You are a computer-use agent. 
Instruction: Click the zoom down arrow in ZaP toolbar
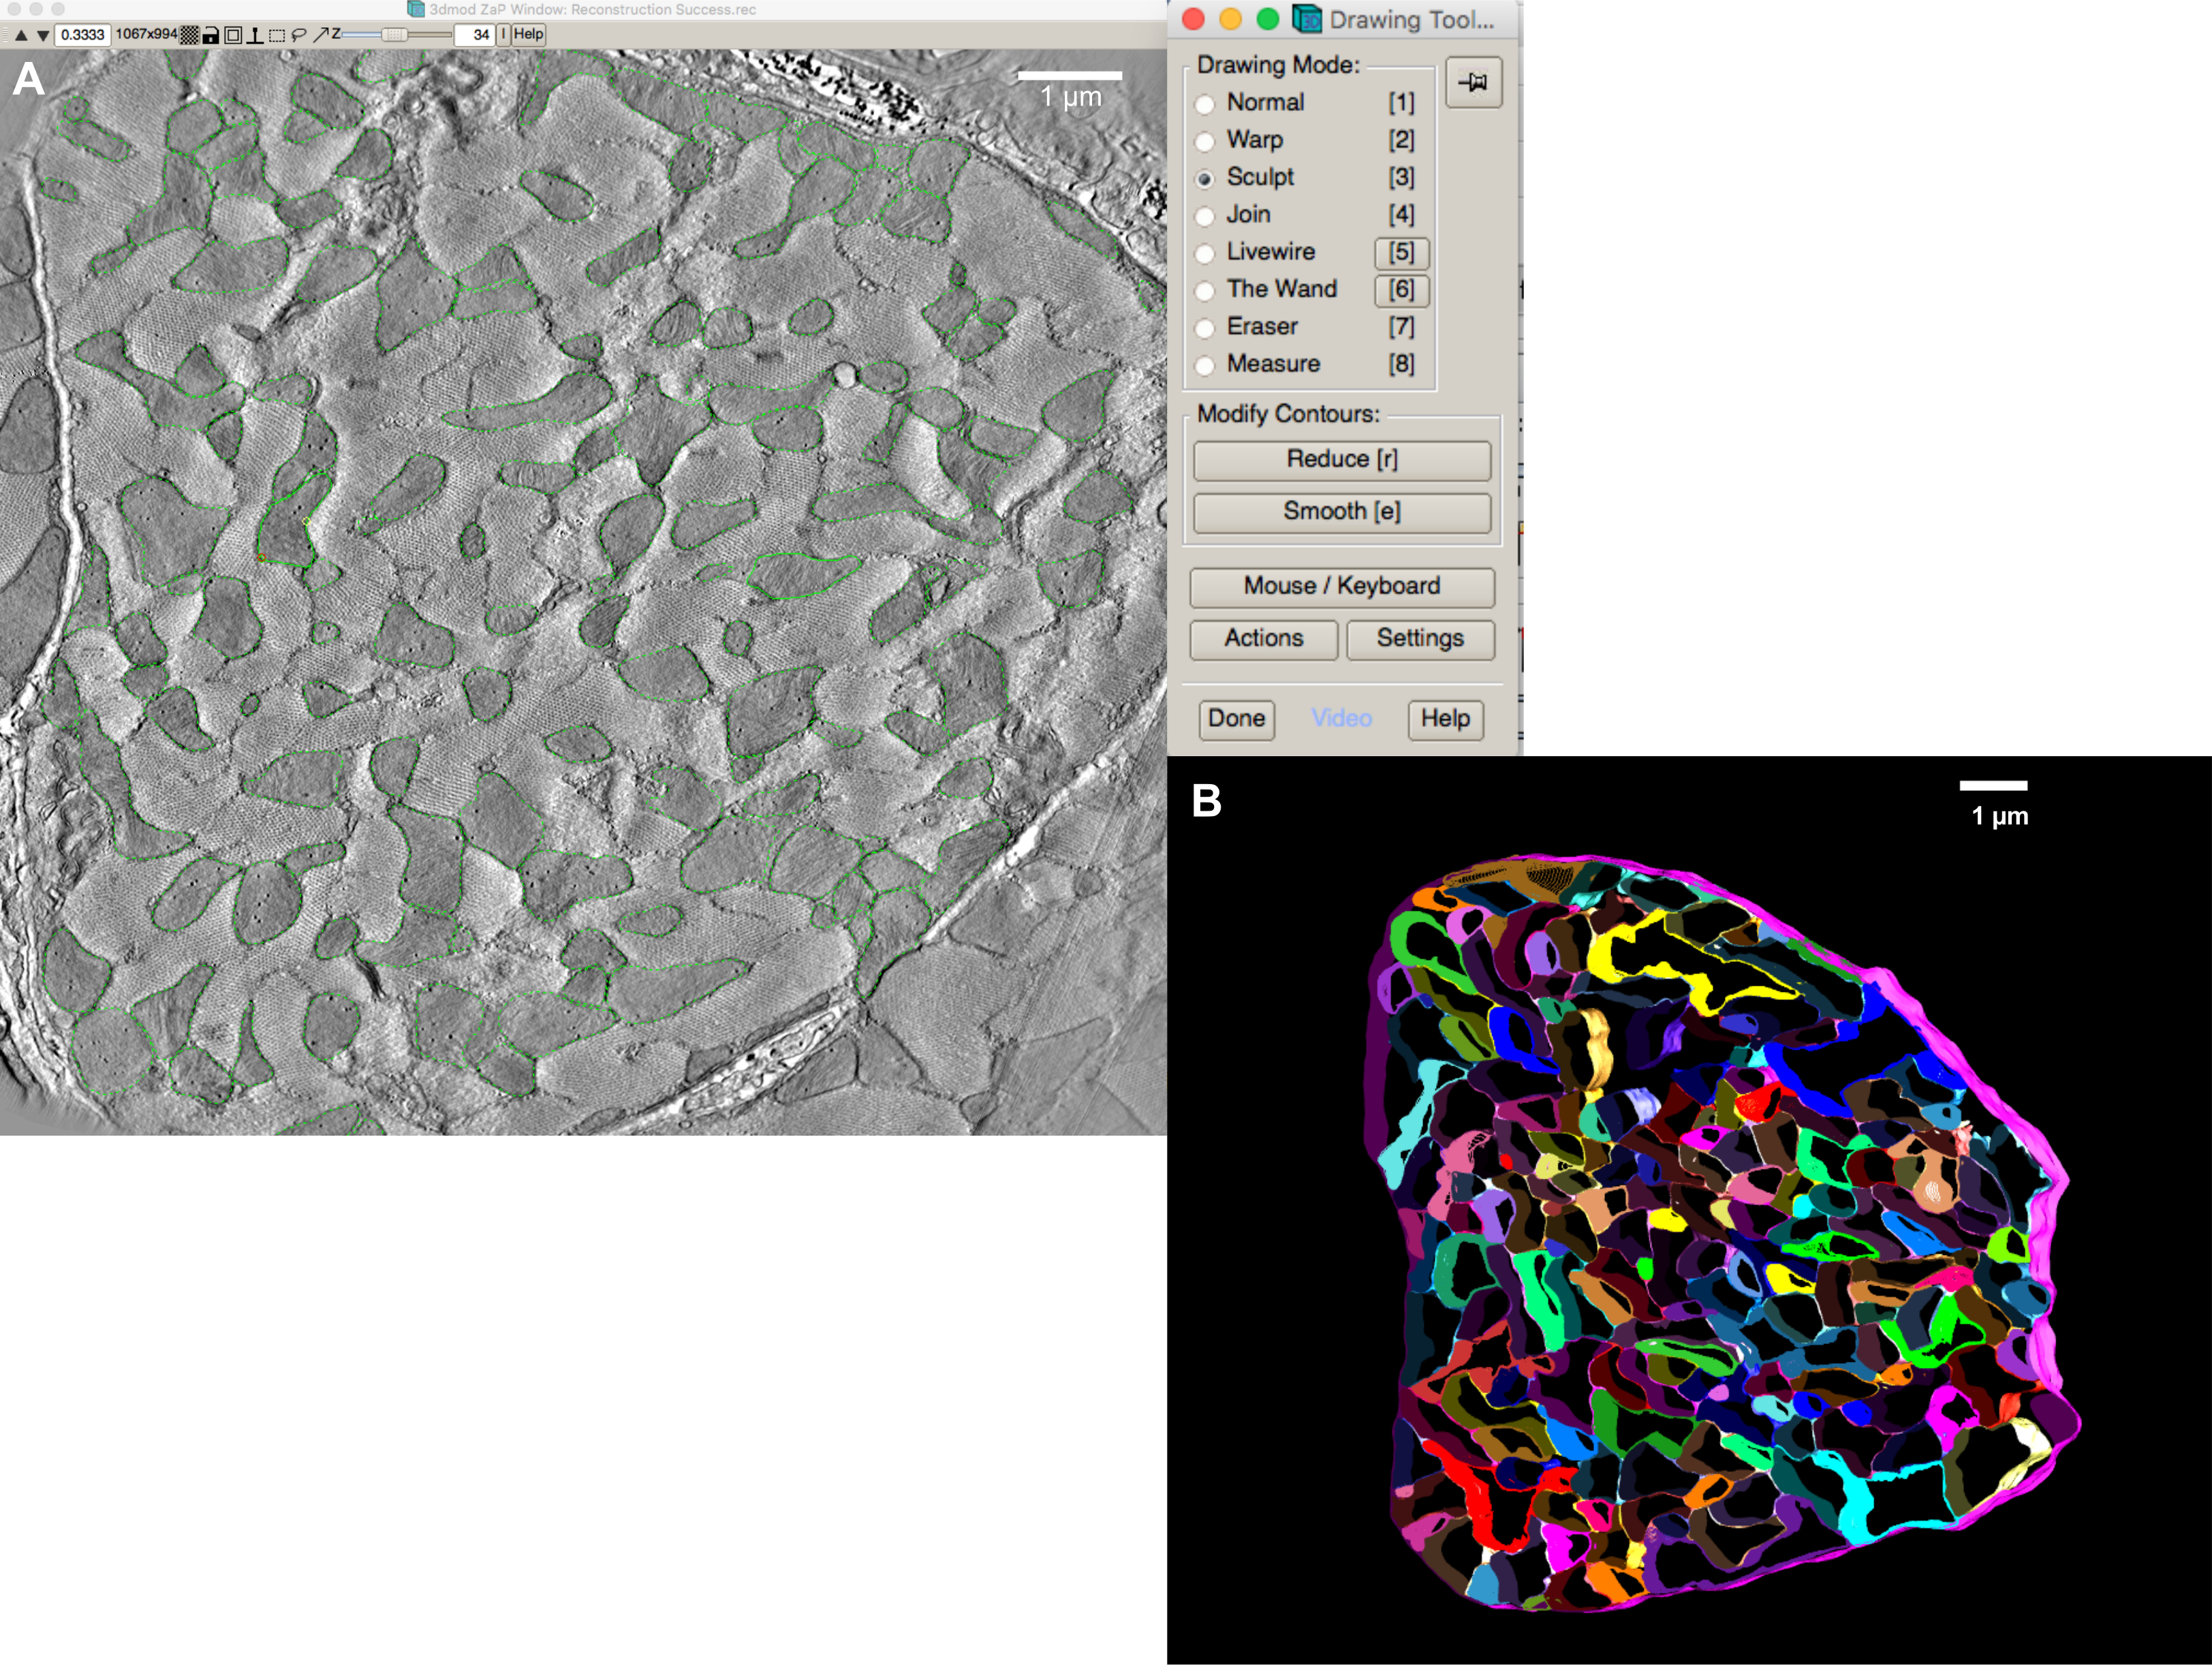42,35
